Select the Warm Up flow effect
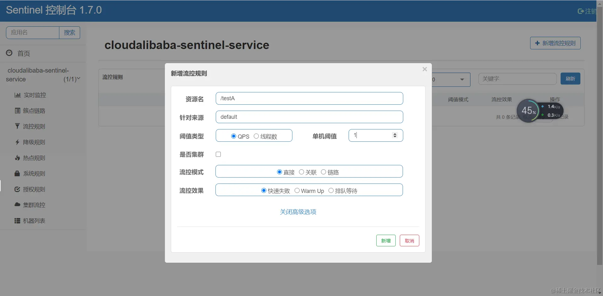 coord(297,191)
